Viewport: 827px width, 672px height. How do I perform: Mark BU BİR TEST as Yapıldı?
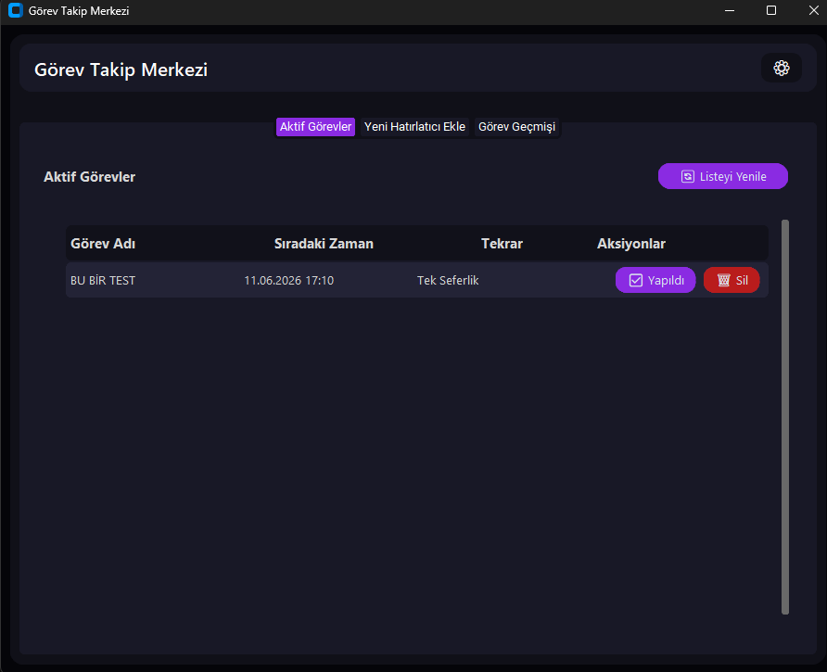click(655, 280)
